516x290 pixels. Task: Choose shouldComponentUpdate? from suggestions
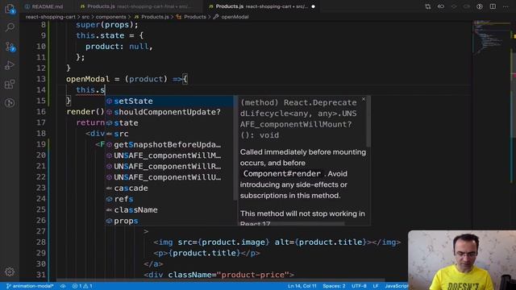(x=169, y=112)
